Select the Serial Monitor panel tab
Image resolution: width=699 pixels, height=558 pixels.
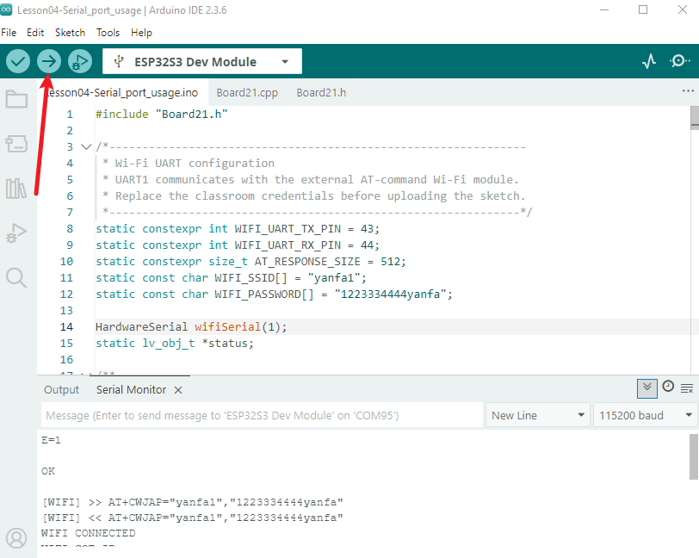click(131, 390)
